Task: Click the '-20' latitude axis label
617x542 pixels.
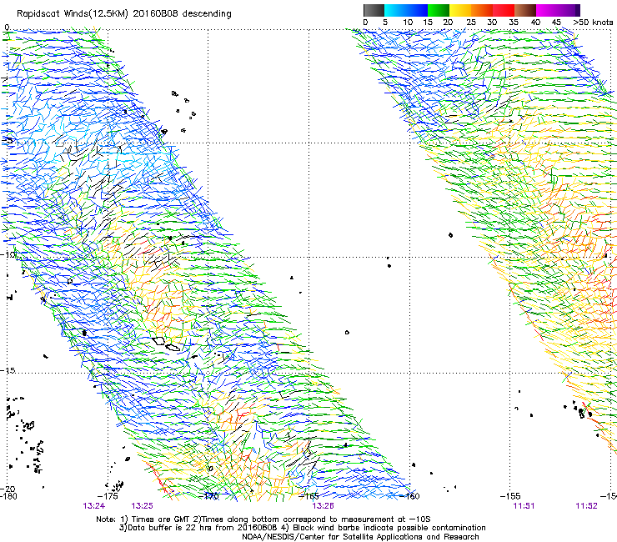Action: pyautogui.click(x=8, y=489)
